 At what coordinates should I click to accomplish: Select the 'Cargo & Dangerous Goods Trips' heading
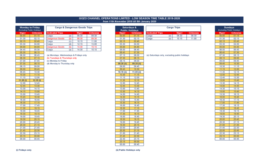(74, 27)
